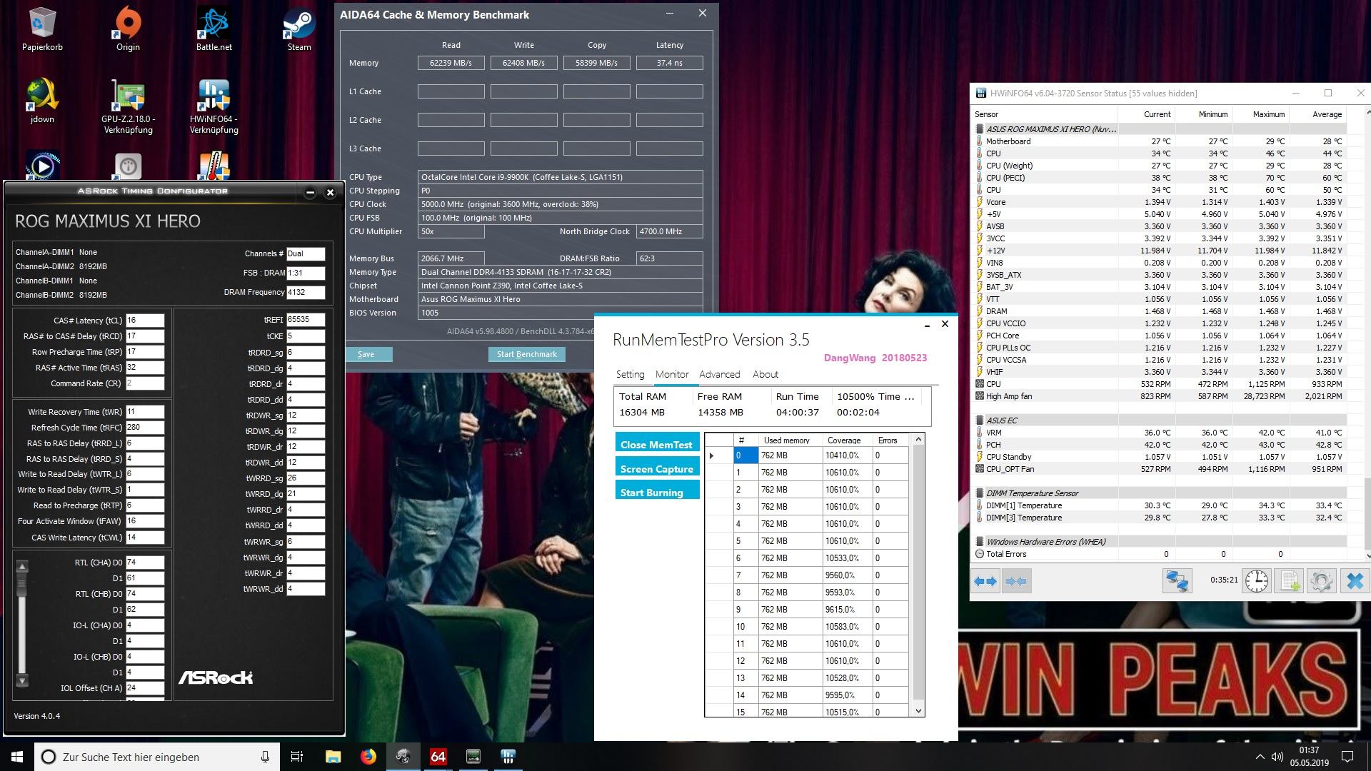Show hidden system tray icons chevron
The height and width of the screenshot is (771, 1371).
pos(1259,757)
